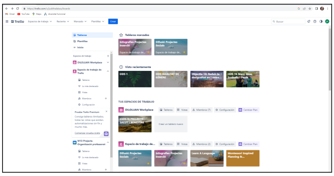Image resolution: width=334 pixels, height=176 pixels.
Task: Unstar the Infografies Projectes Inserció marked board
Action: (148, 52)
